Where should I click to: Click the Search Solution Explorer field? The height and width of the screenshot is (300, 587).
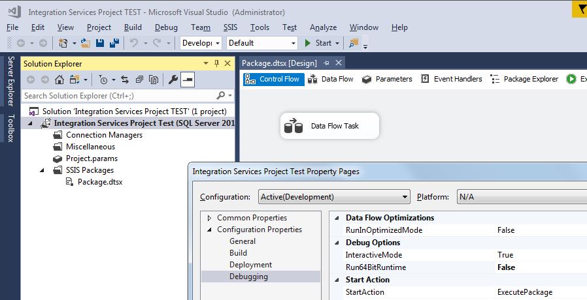tap(119, 96)
